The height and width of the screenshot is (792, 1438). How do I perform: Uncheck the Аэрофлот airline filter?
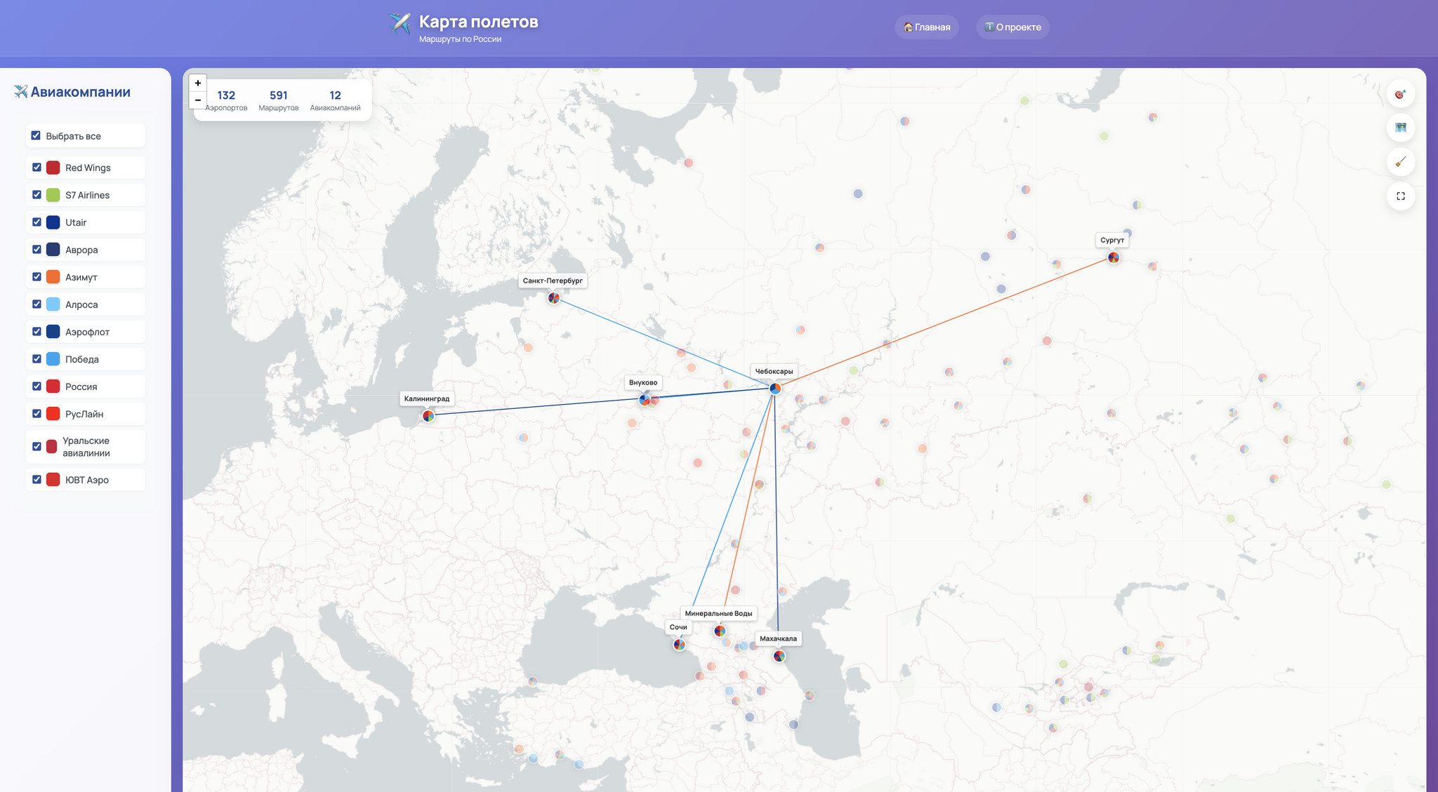pyautogui.click(x=37, y=331)
